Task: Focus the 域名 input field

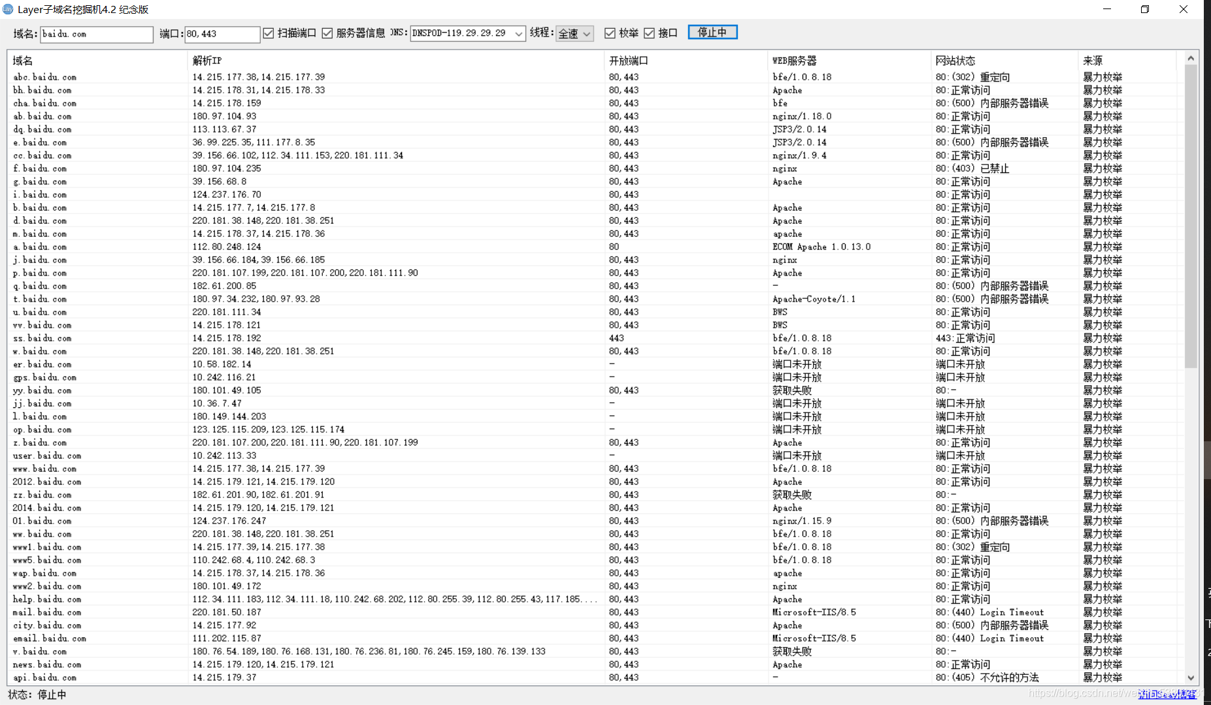Action: pos(97,34)
